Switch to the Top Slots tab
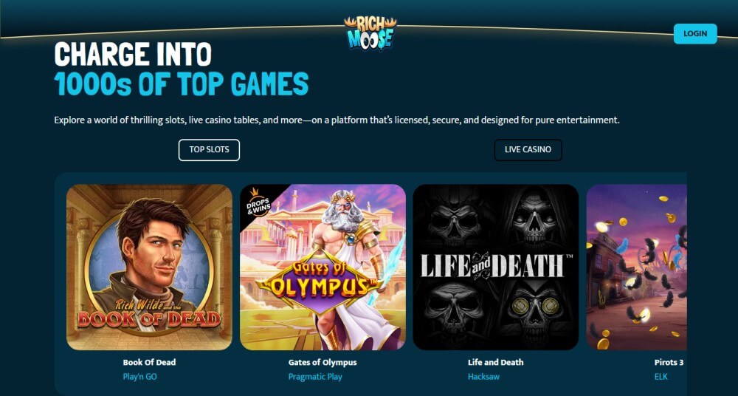The image size is (738, 396). point(209,150)
